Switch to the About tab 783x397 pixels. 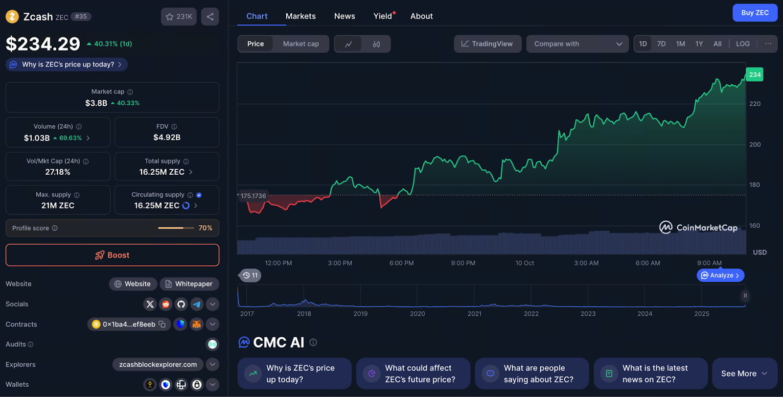421,16
